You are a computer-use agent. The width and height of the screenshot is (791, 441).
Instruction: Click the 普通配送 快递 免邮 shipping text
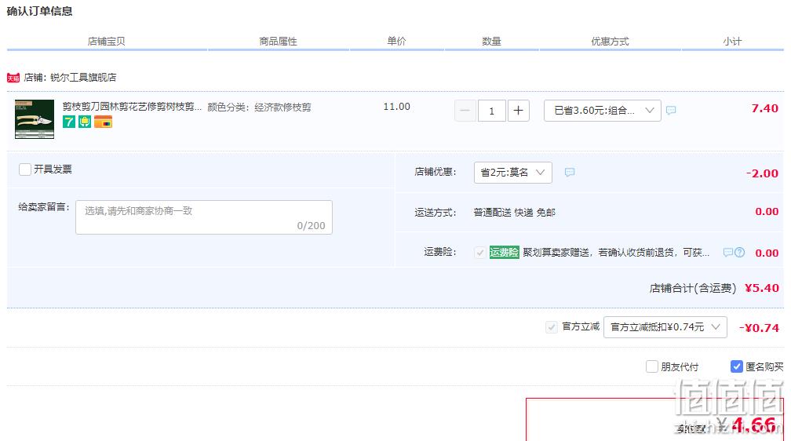click(515, 213)
